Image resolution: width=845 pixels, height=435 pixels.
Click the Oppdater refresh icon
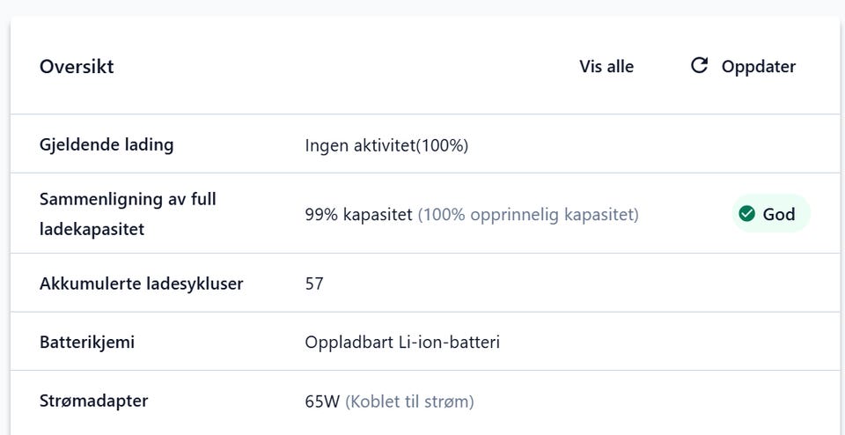[x=699, y=66]
